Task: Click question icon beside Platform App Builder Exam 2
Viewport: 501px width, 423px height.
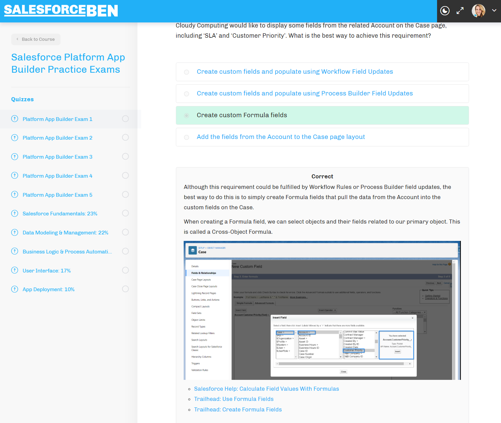Action: point(15,138)
